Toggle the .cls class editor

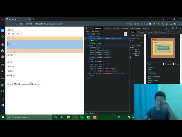[x=137, y=35]
